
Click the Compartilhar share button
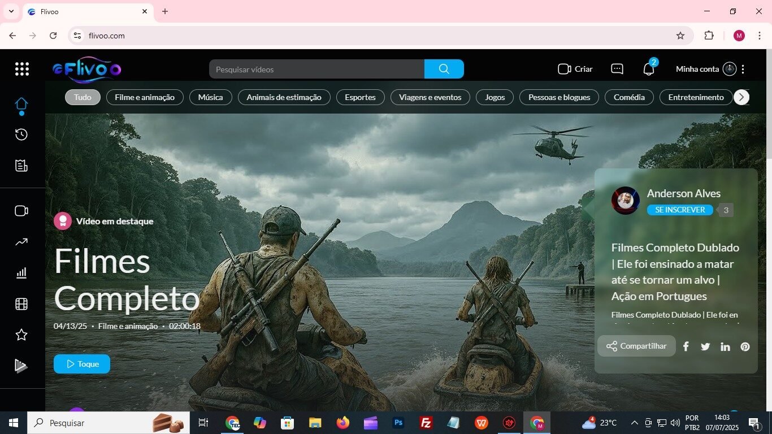pyautogui.click(x=636, y=346)
